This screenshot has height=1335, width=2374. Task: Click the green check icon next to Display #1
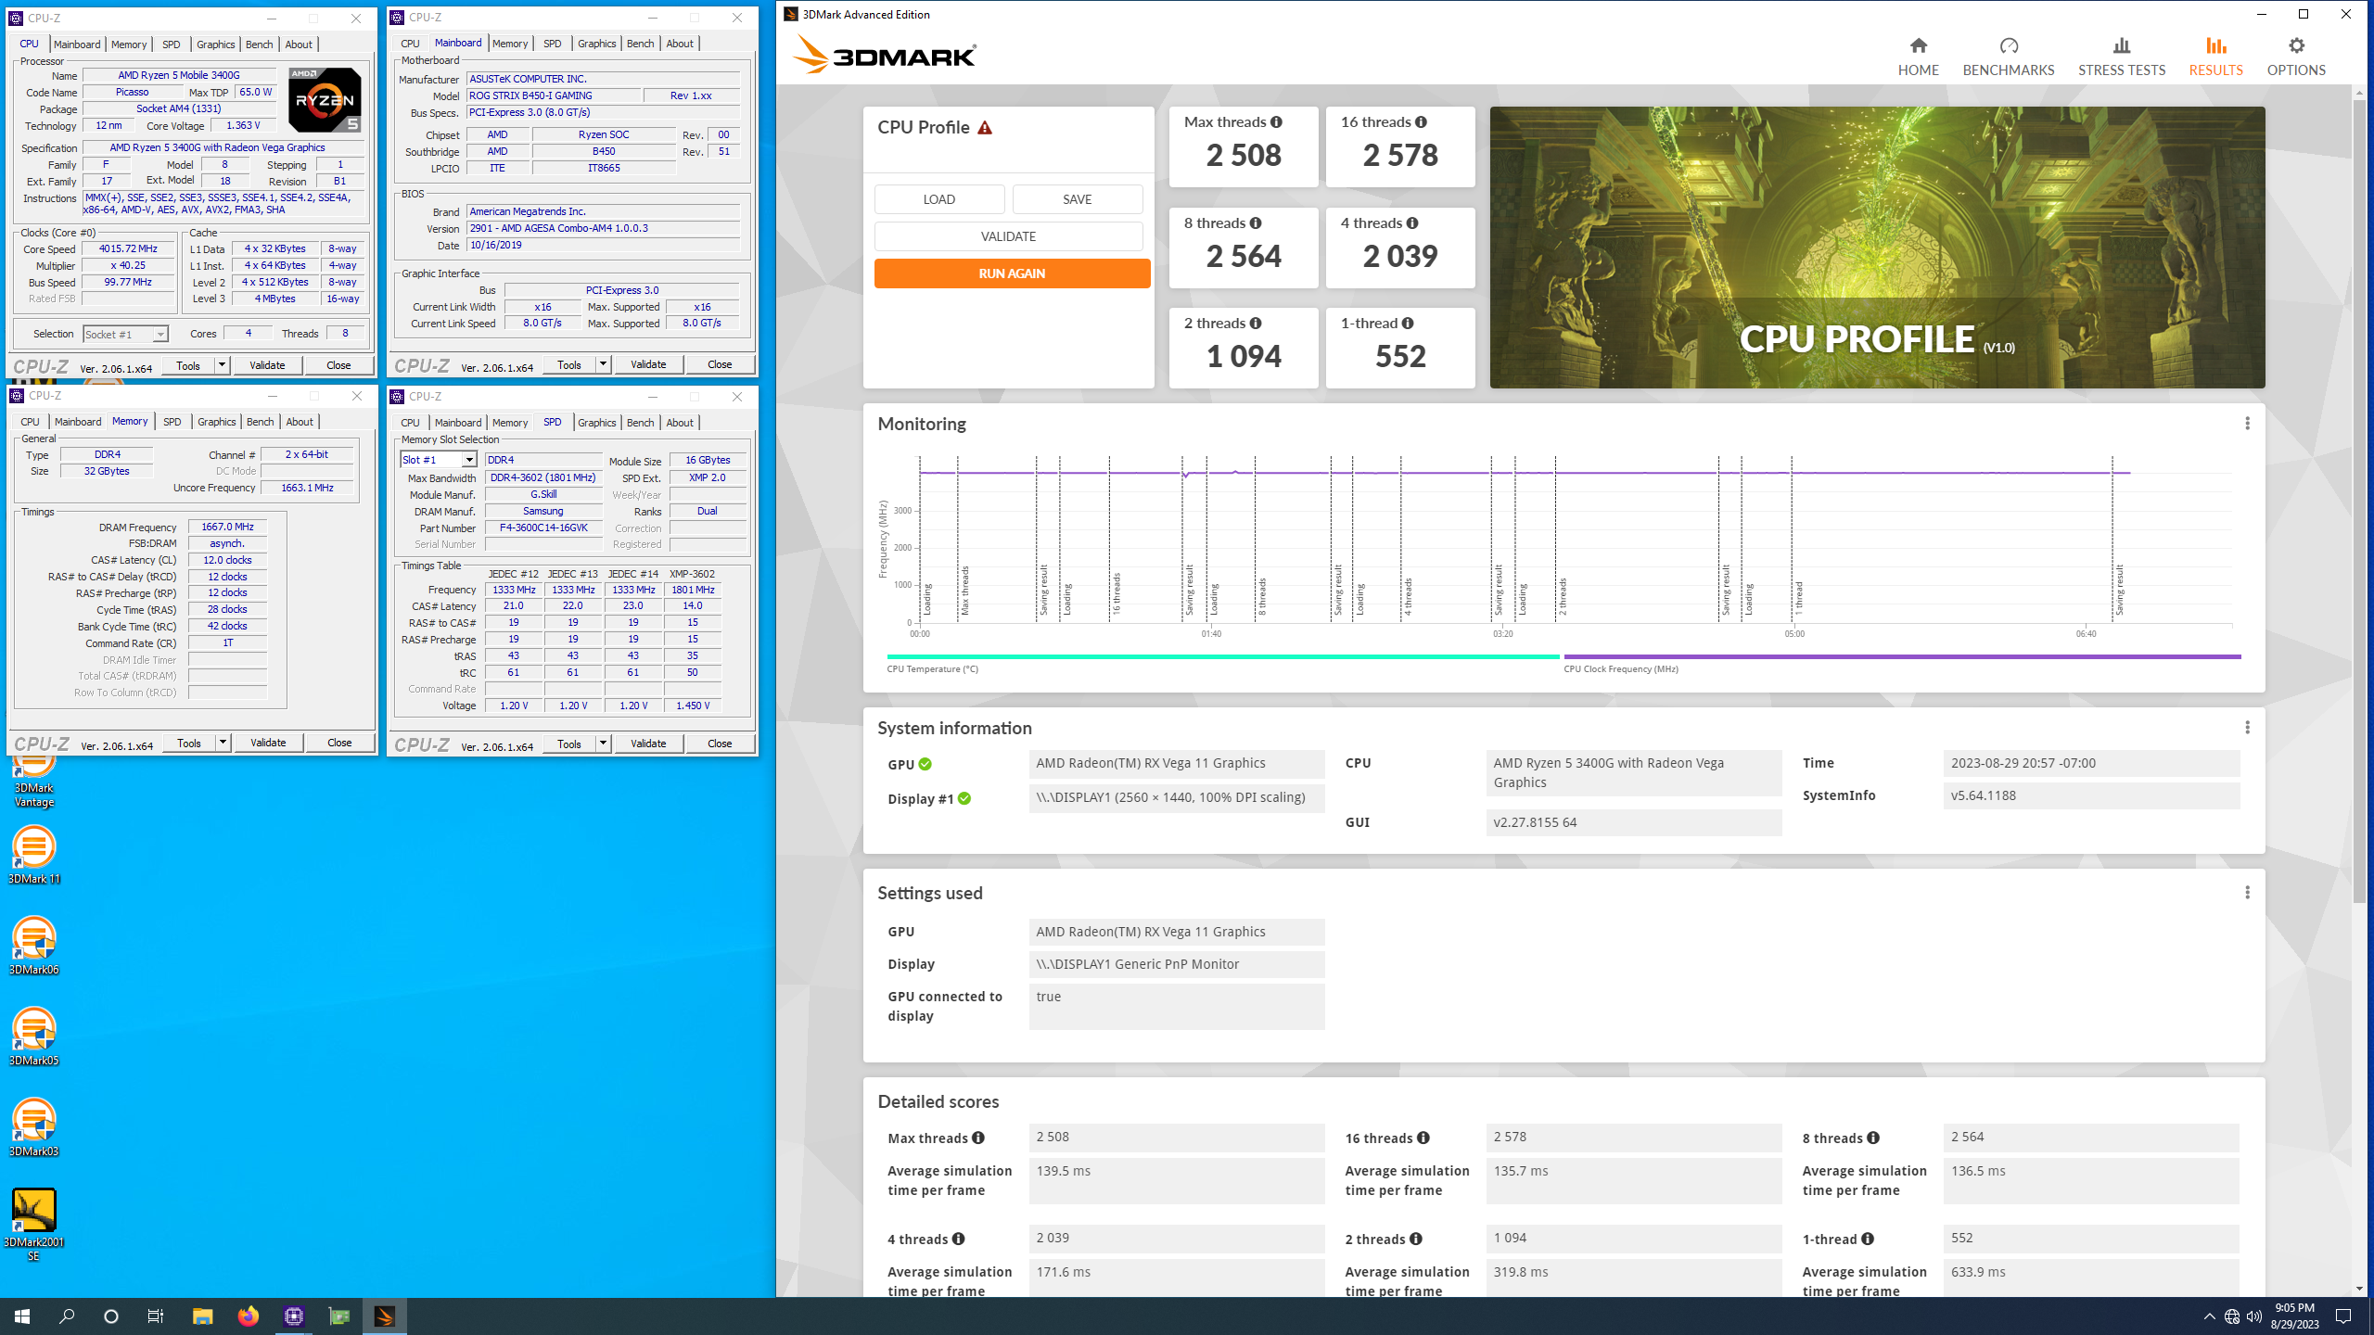964,799
